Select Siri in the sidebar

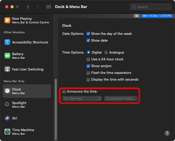(x=27, y=118)
